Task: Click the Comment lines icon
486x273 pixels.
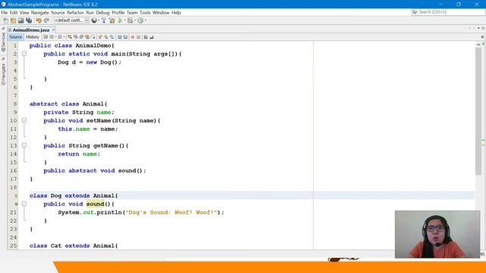Action: (x=146, y=37)
